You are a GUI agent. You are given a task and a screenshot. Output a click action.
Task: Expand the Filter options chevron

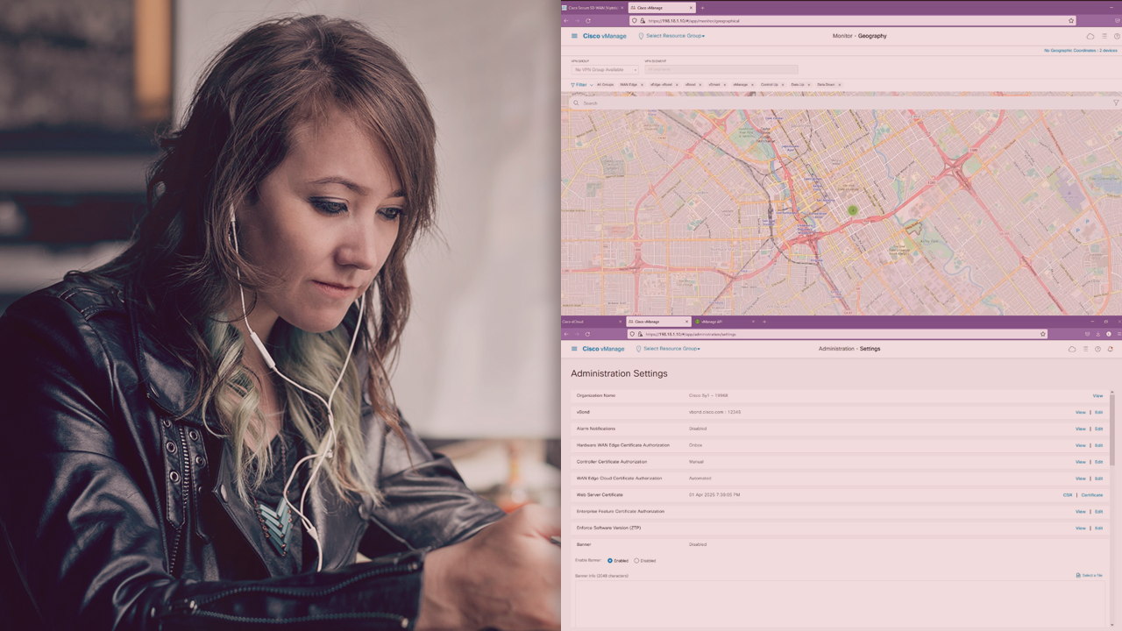[x=592, y=85]
